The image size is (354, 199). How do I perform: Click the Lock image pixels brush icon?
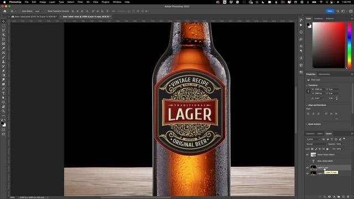pos(316,149)
